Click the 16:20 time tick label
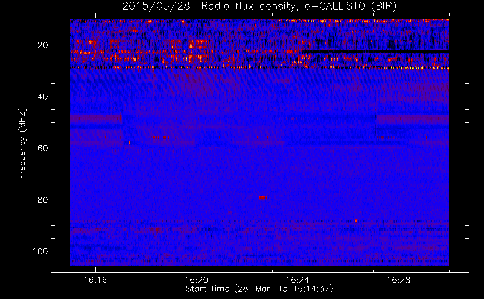 [x=197, y=280]
